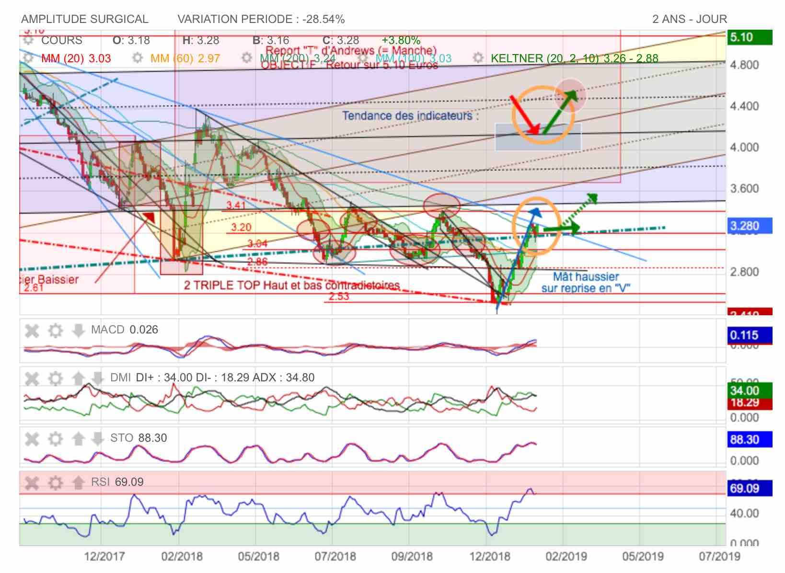Image resolution: width=785 pixels, height=573 pixels.
Task: Click KELTNER (20, 2, 10) label
Action: (575, 58)
